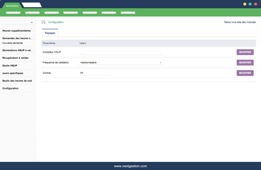Screen dimensions: 261x170
Task: Select Jours spécifiques in the sidebar
Action: [13, 73]
